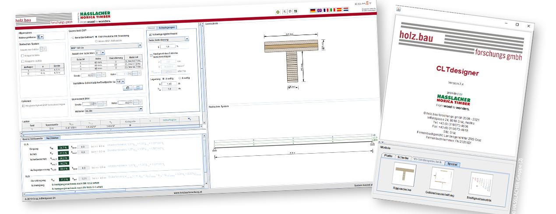Click the BSH Höhe input field
The width and height of the screenshot is (556, 214).
click(124, 102)
